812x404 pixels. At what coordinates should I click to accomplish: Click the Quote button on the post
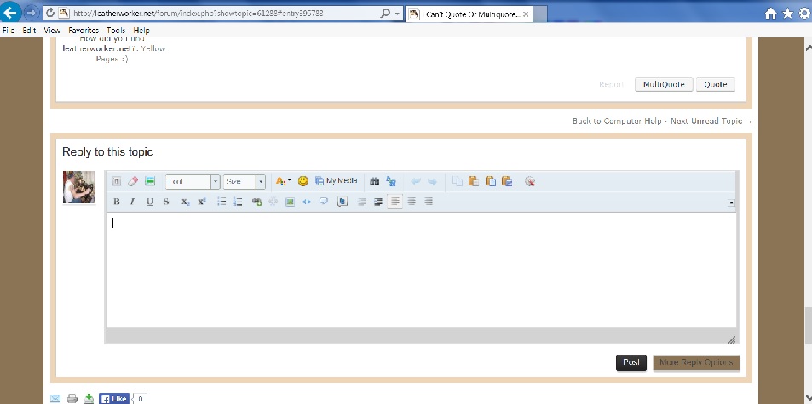(715, 84)
